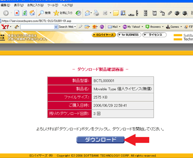Click Search Web button

(66, 27)
